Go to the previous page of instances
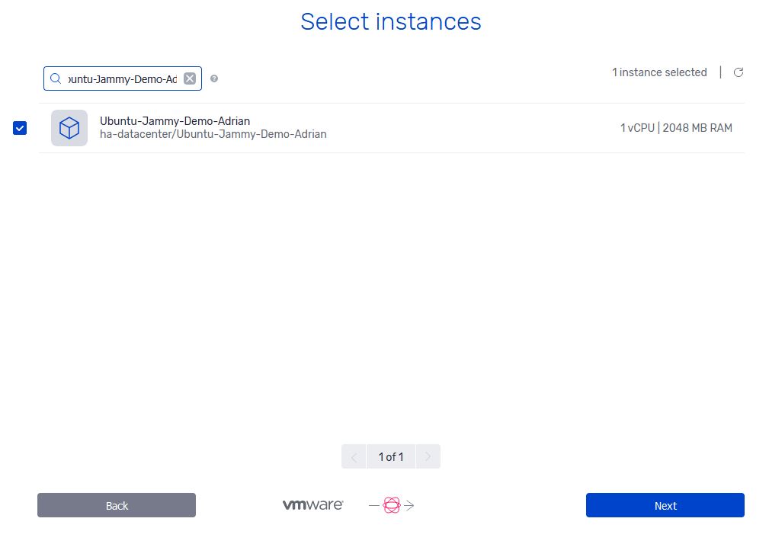 point(354,457)
